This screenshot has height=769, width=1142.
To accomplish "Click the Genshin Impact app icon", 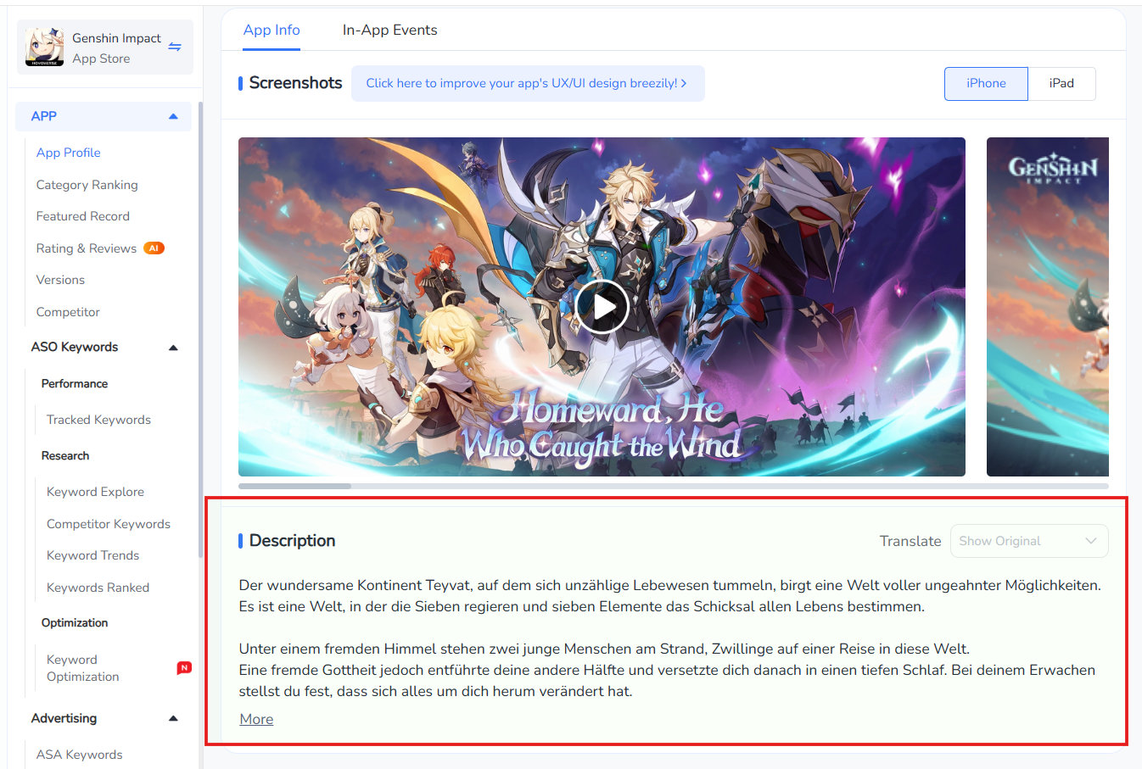I will click(45, 47).
